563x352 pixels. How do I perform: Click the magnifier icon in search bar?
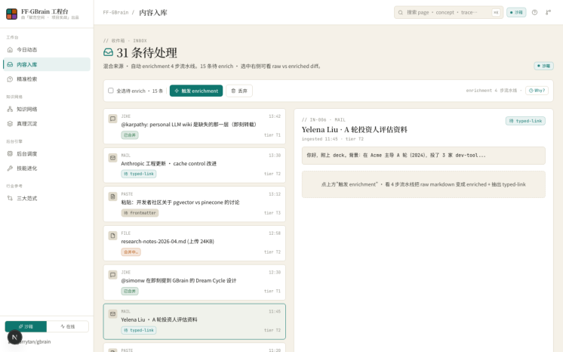[x=400, y=13]
